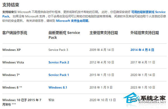Open the 可用的最新更新或 Service Pack link
Image resolution: width=168 pixels, height=109 pixels.
click(148, 12)
